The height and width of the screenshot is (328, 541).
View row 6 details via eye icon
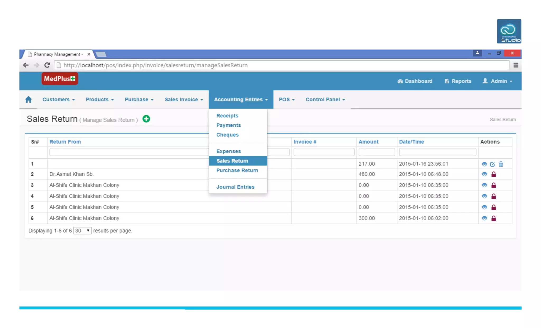click(484, 218)
